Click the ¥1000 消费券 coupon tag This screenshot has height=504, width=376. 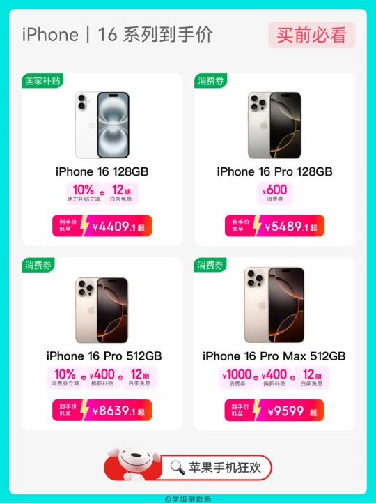237,378
